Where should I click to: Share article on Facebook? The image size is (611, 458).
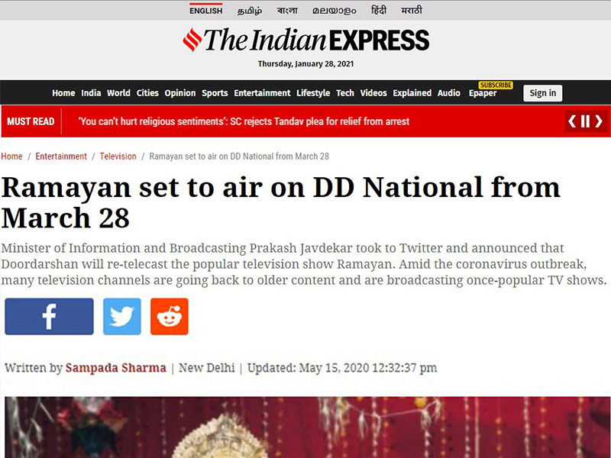(x=49, y=317)
